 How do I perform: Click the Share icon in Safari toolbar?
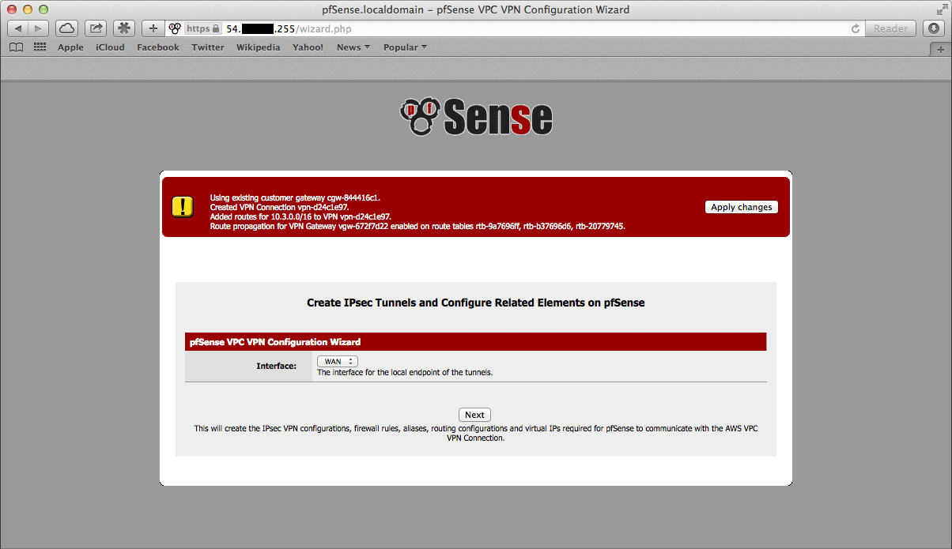point(96,28)
